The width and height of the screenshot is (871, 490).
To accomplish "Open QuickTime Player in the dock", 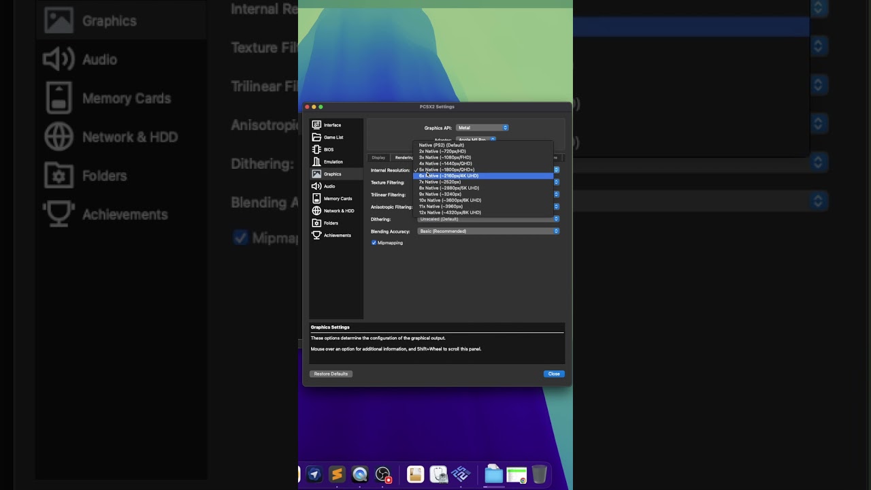I will [x=360, y=474].
